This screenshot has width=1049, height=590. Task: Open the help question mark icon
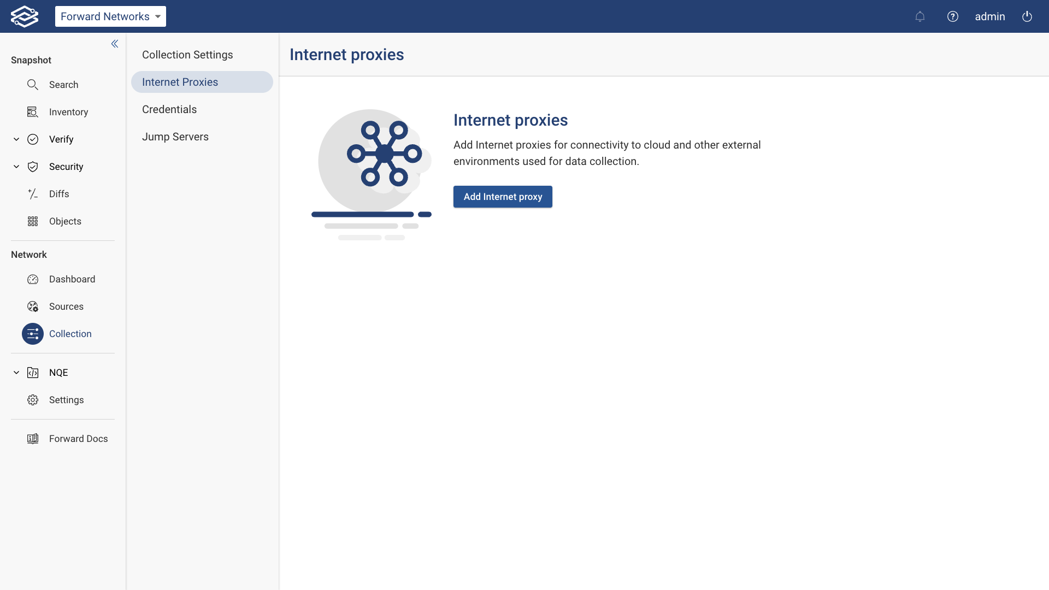(x=953, y=16)
